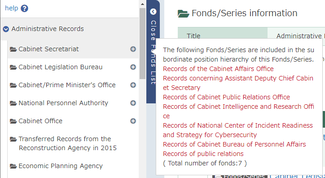The width and height of the screenshot is (325, 178).
Task: Select Cabinet Legislation Bureau in tree
Action: coord(60,67)
